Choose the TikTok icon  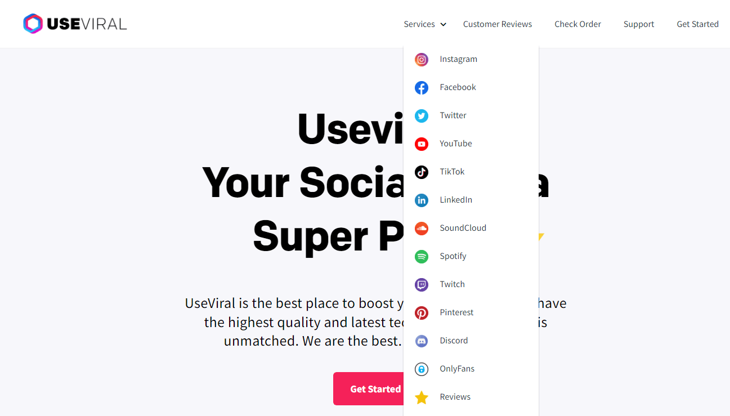(x=422, y=172)
